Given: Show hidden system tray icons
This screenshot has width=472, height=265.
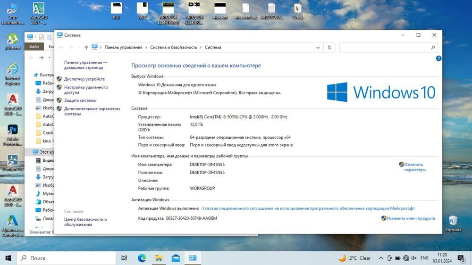Looking at the screenshot, I should pyautogui.click(x=381, y=258).
